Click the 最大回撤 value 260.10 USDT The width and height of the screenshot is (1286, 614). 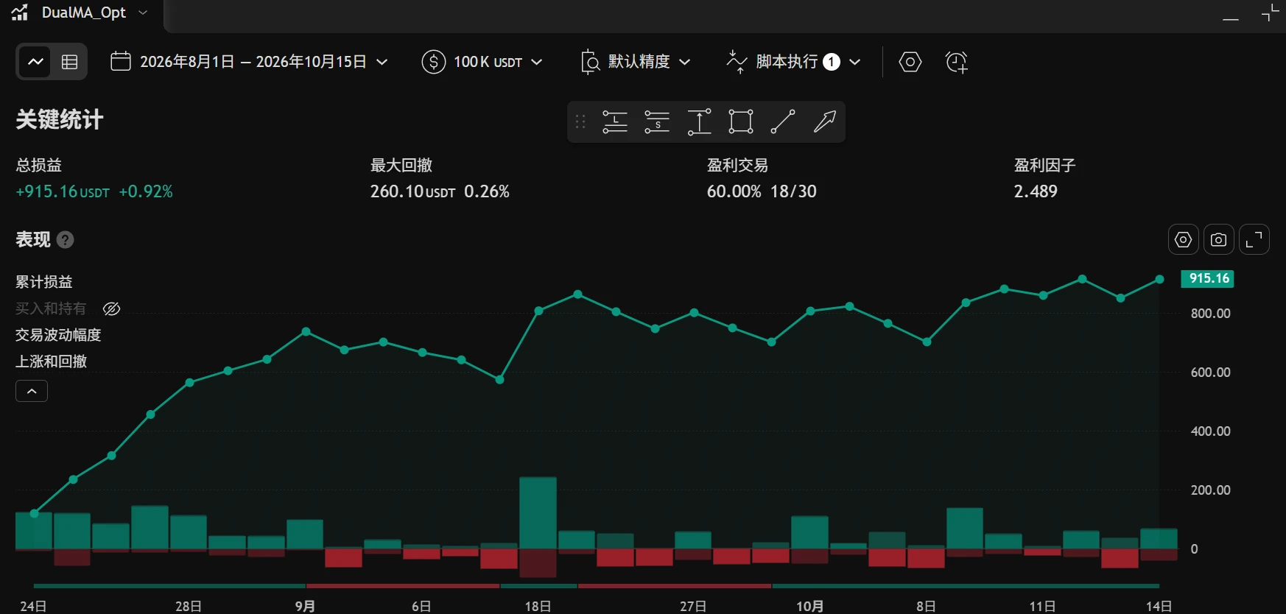coord(412,191)
